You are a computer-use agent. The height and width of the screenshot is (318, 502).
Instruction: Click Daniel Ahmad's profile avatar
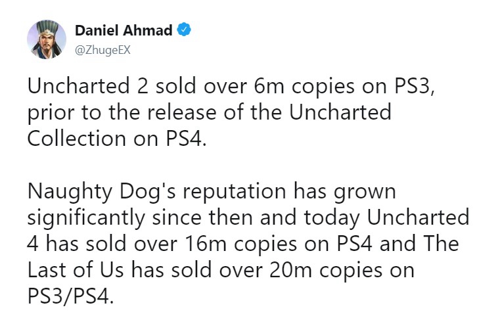47,39
